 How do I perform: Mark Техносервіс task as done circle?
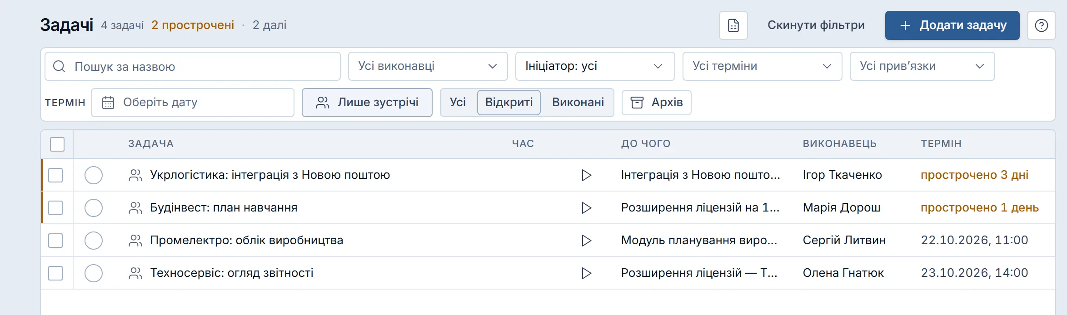tap(94, 273)
